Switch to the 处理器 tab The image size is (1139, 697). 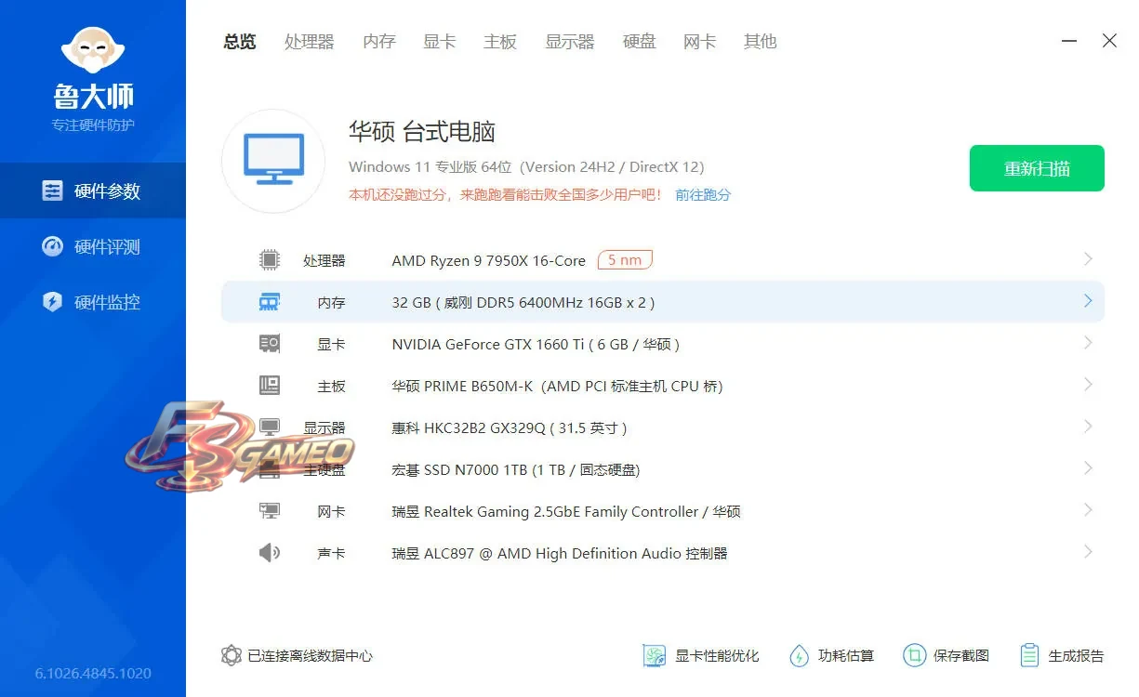point(310,42)
